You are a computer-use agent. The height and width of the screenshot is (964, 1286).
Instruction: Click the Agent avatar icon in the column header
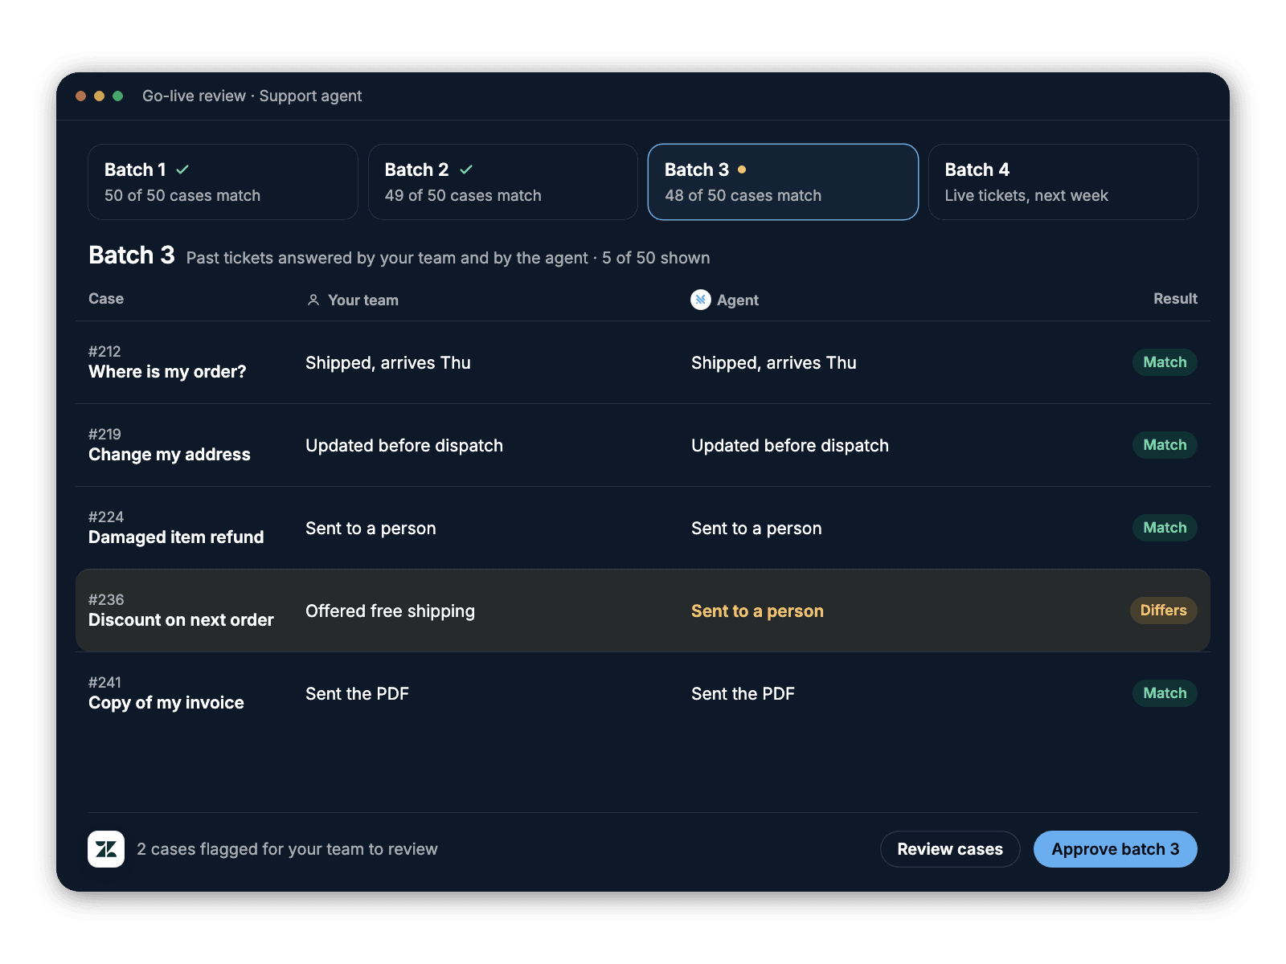click(701, 300)
